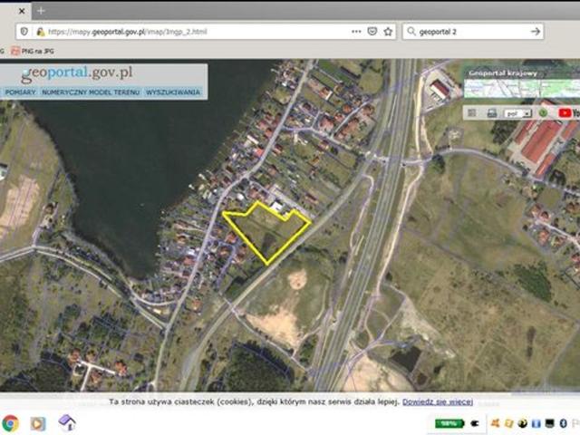Click the 'Dowiedz się więcej' cookies link

438,401
